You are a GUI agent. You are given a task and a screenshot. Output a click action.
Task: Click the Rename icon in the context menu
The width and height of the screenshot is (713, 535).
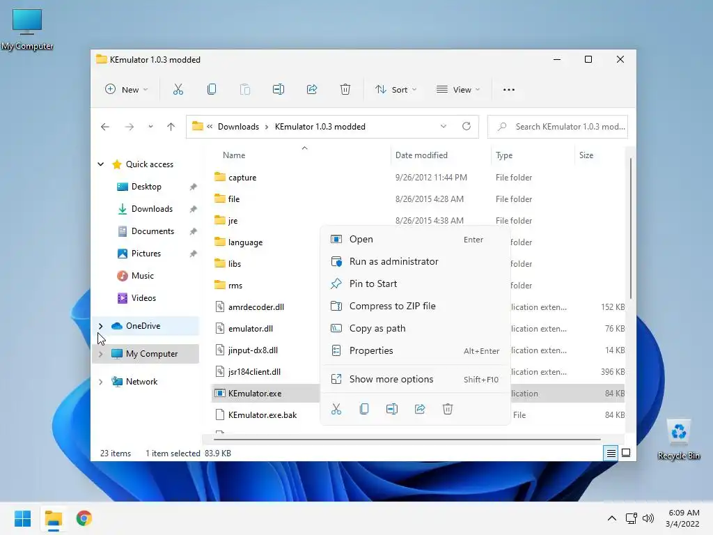click(392, 409)
